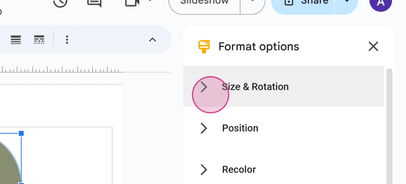Image resolution: width=406 pixels, height=184 pixels.
Task: Click the Format options panel scrollbar
Action: 389,126
